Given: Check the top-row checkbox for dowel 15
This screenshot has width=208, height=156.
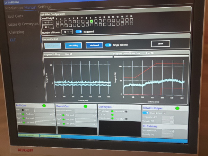Looking at the screenshot, I should (118, 20).
